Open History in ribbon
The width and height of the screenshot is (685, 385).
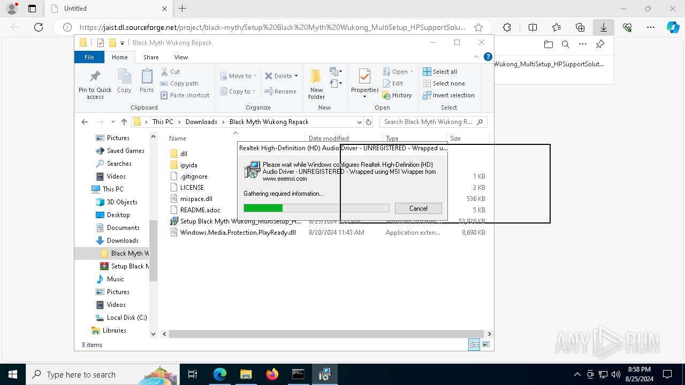397,95
